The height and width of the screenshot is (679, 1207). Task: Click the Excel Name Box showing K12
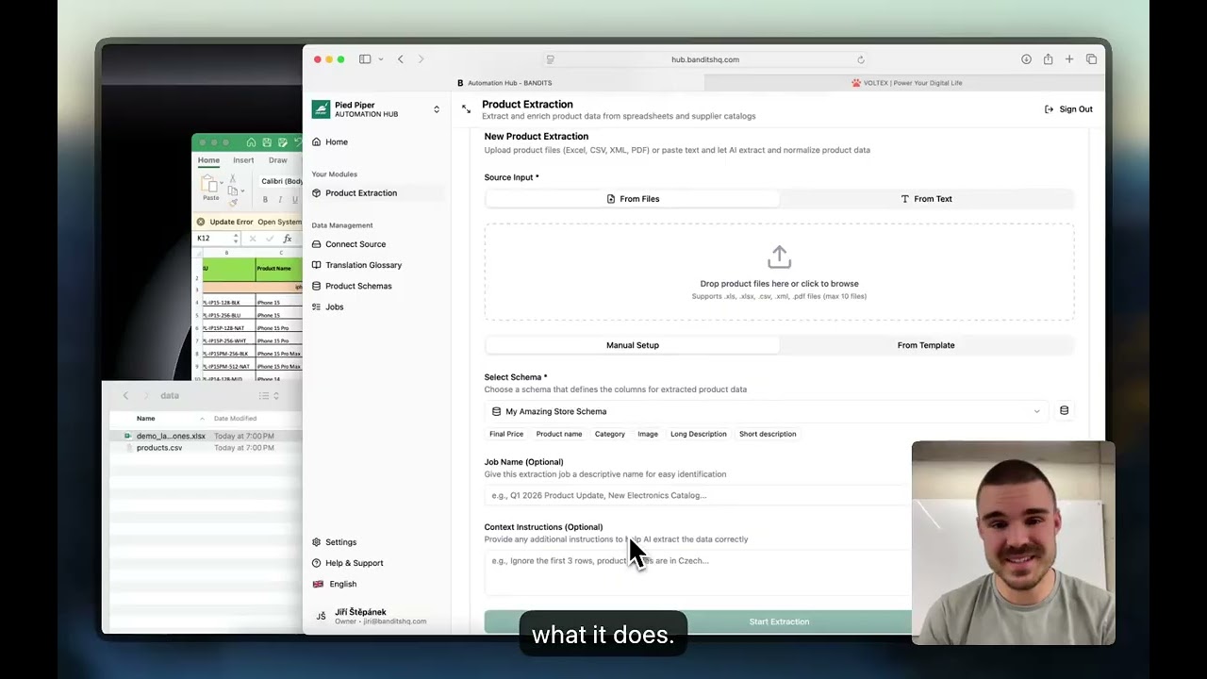click(x=217, y=239)
